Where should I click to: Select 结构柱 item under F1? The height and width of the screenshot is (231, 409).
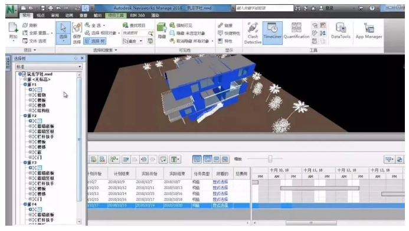[x=43, y=110]
